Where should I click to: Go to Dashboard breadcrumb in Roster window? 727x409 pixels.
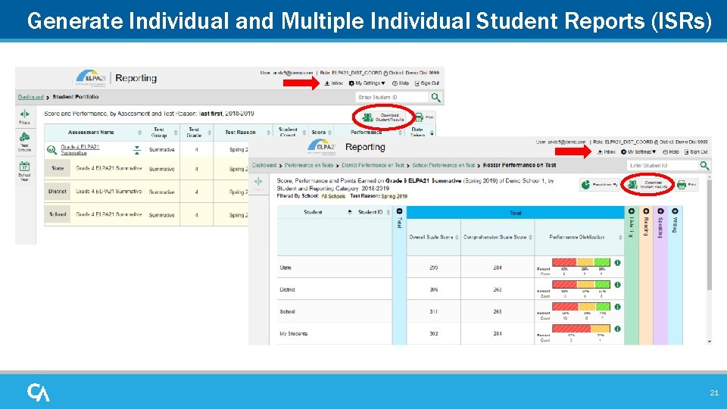264,166
